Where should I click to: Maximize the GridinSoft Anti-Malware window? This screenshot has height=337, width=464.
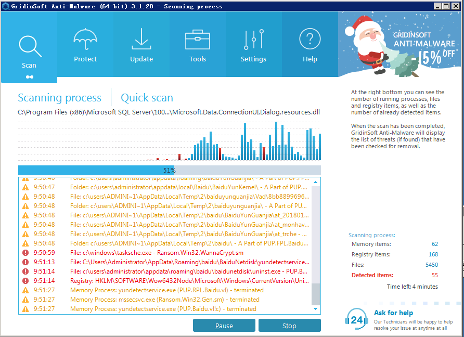tap(446, 6)
